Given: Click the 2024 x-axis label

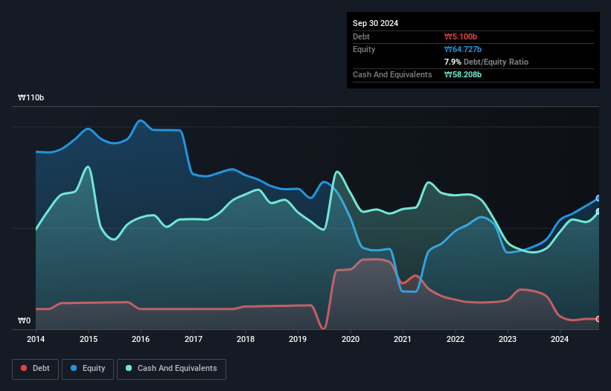Looking at the screenshot, I should coord(560,339).
